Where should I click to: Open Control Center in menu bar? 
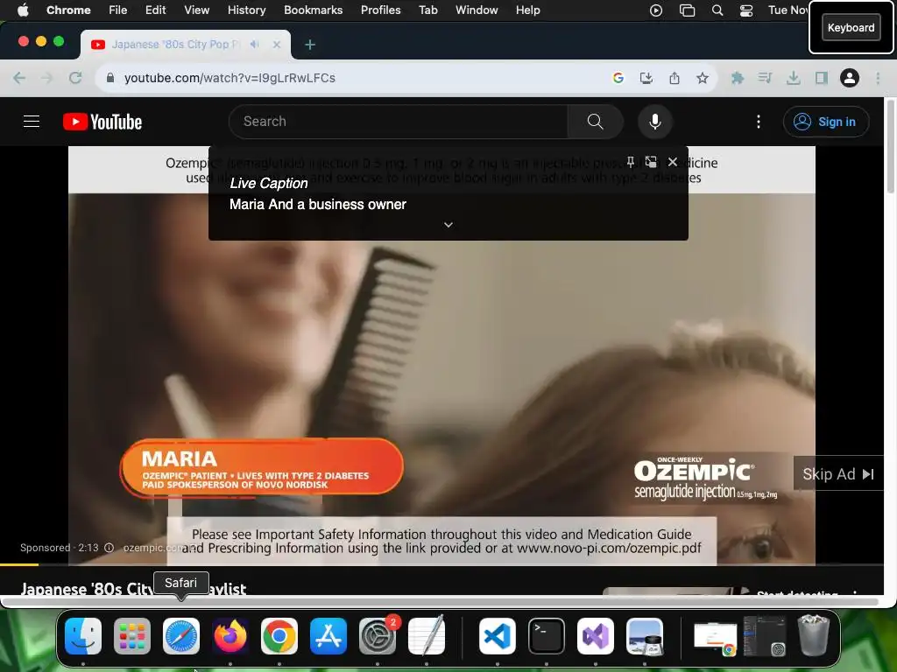(x=746, y=10)
